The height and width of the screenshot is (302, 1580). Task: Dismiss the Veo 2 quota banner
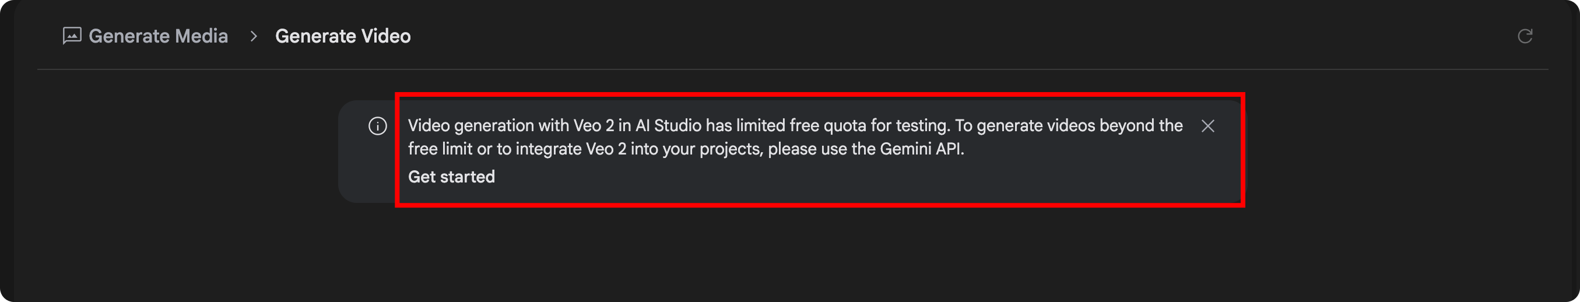1207,126
